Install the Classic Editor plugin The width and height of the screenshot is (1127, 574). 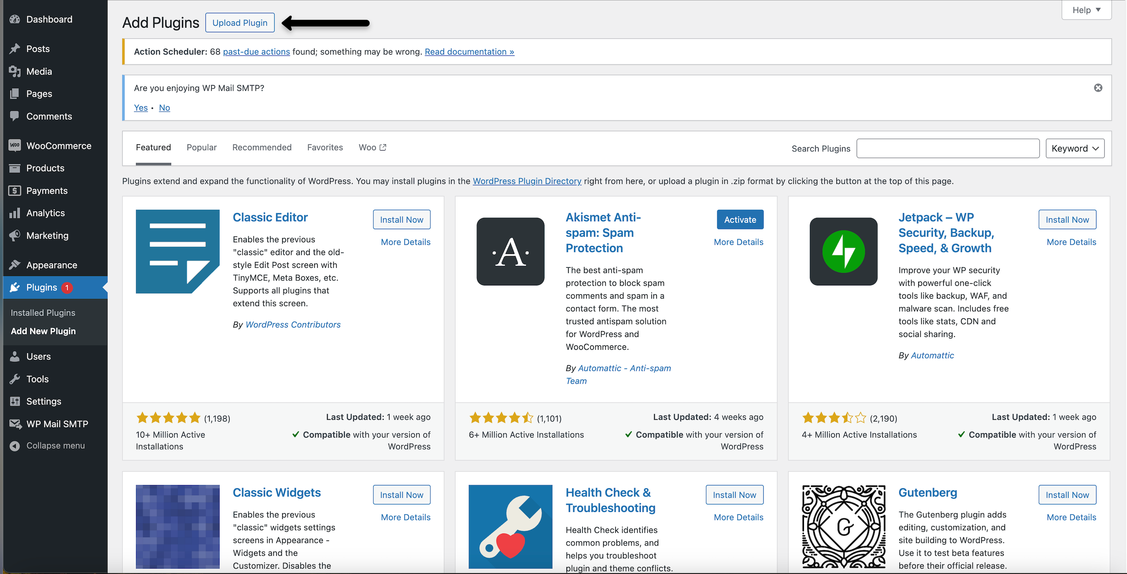pyautogui.click(x=401, y=220)
